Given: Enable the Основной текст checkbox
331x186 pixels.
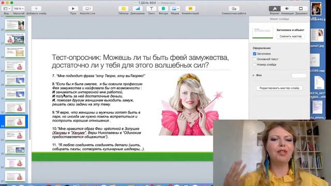Looking at the screenshot, I should (254, 59).
